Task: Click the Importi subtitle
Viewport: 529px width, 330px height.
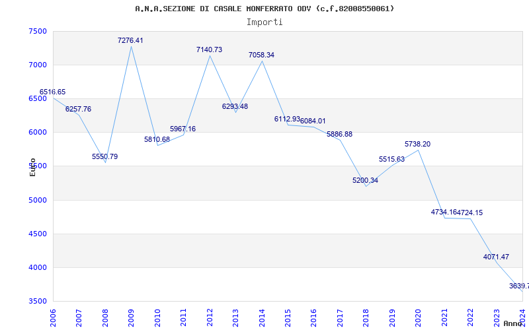Action: [264, 22]
